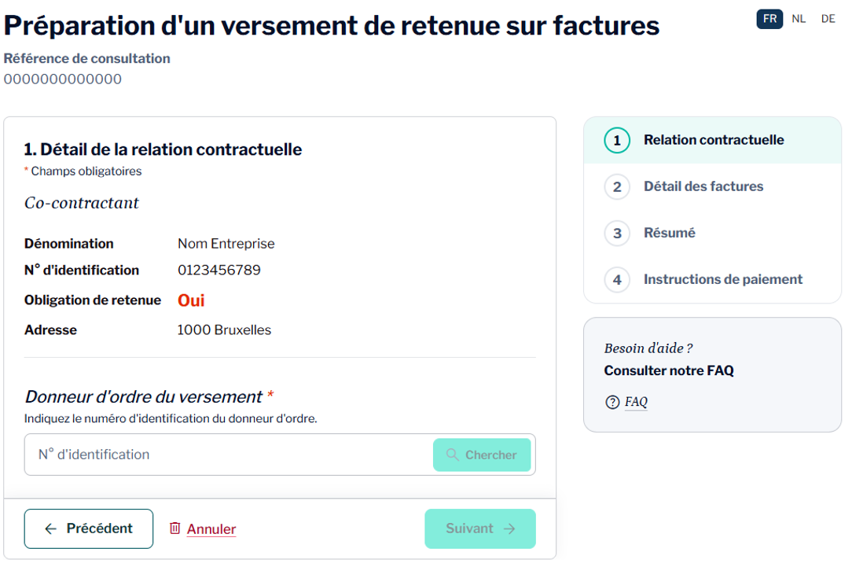The image size is (852, 567).
Task: Click the left arrow icon in Précédent
Action: point(50,529)
